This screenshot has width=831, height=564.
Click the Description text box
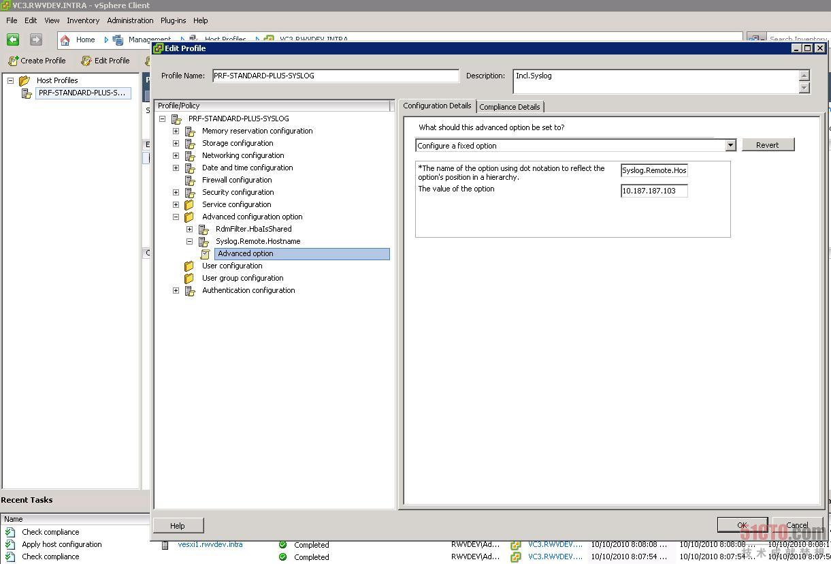pyautogui.click(x=656, y=81)
